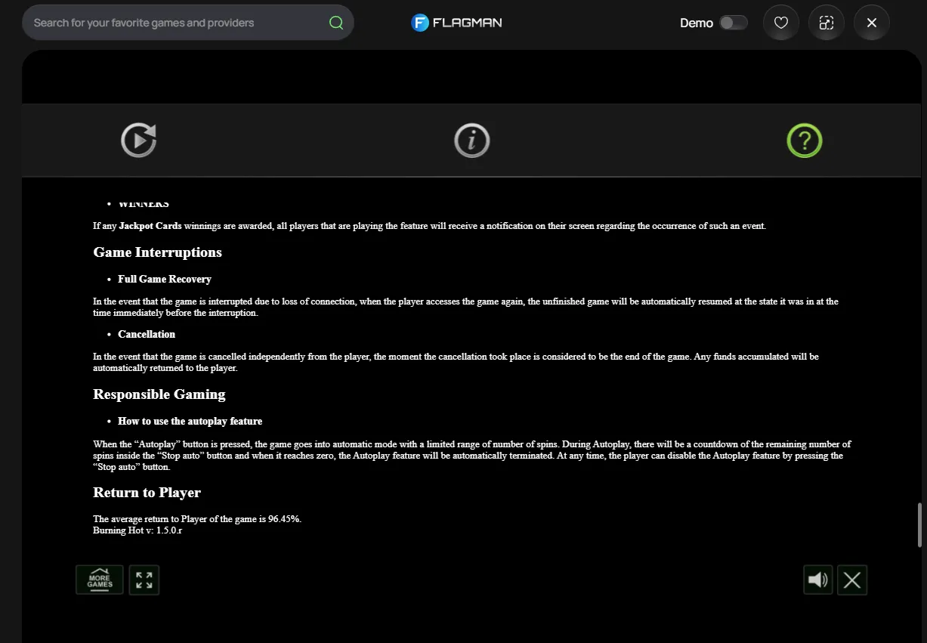Viewport: 927px width, 643px height.
Task: Close the game with header X button
Action: (x=872, y=23)
